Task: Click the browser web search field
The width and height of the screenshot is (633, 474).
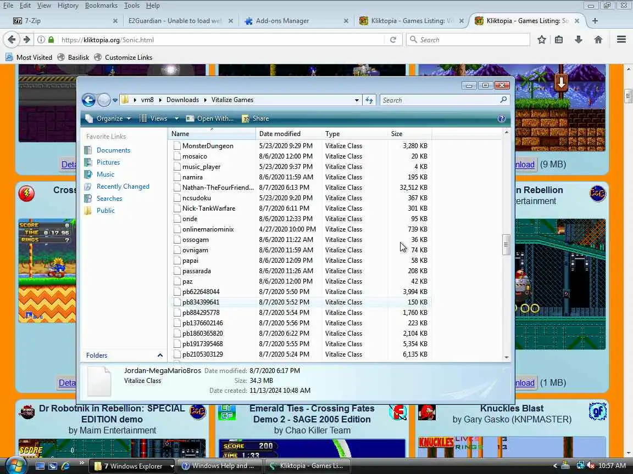Action: (468, 39)
